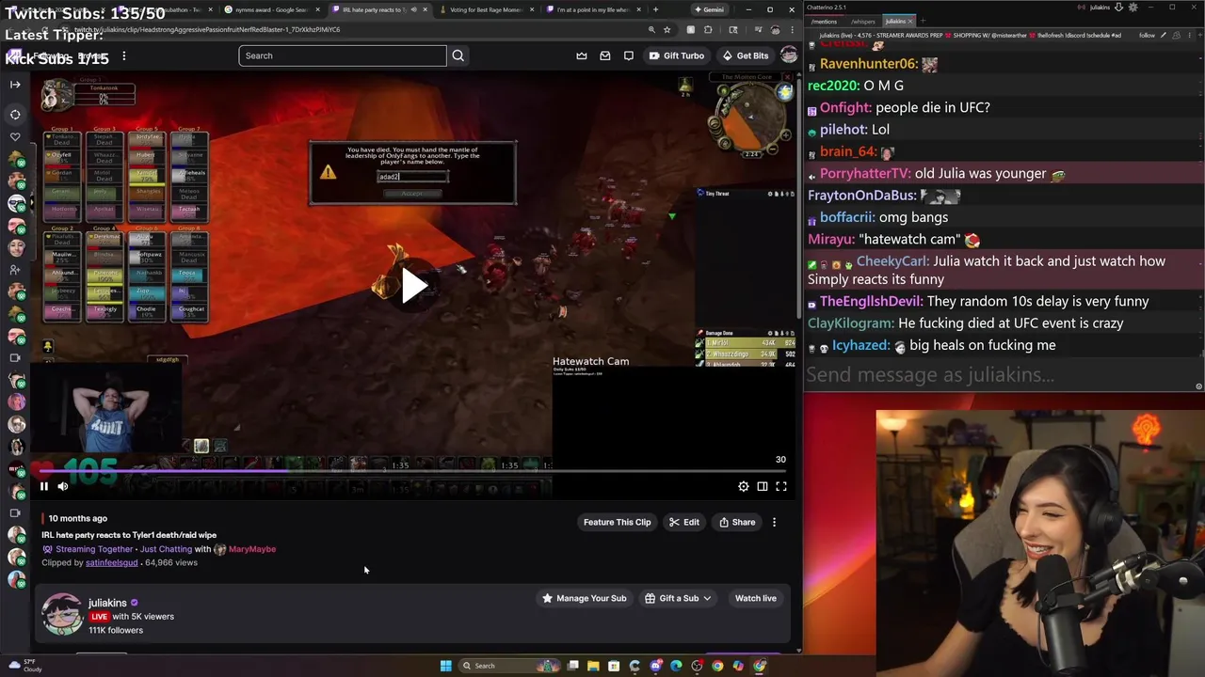1205x677 pixels.
Task: Switch to /whispers tab in Chatterino
Action: (862, 21)
